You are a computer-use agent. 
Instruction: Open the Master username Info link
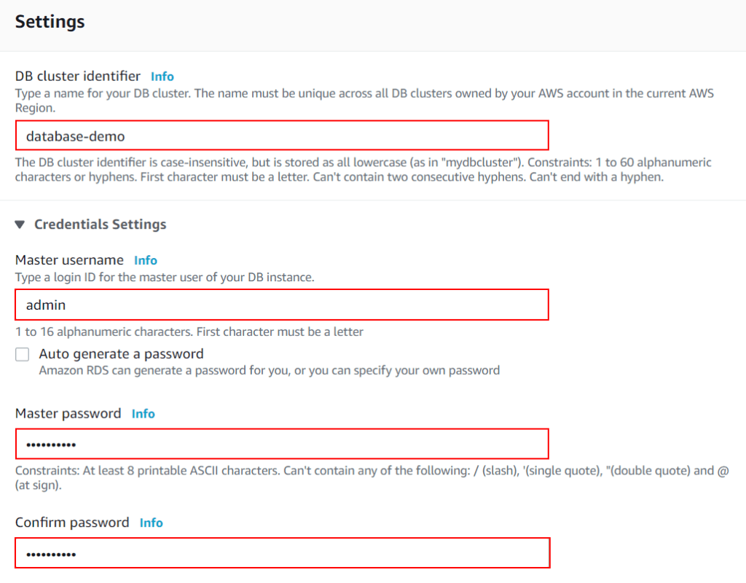(x=145, y=260)
